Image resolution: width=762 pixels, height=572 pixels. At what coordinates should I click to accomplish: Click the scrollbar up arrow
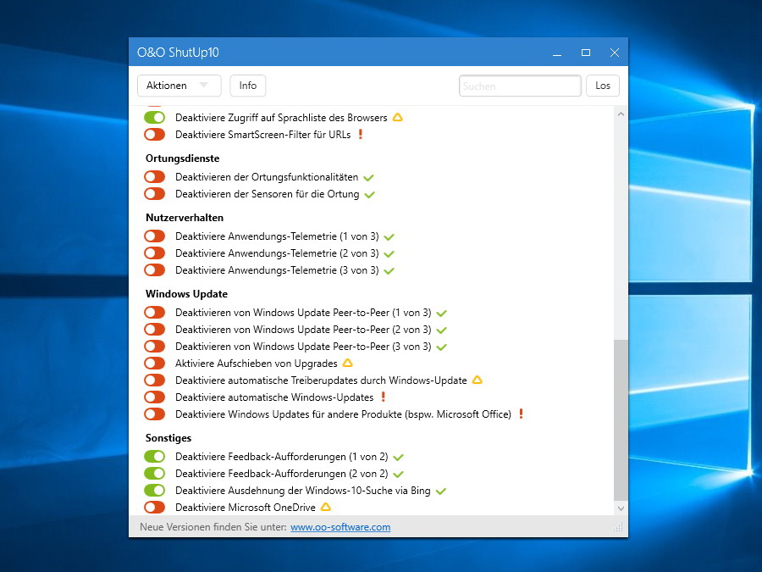[621, 114]
